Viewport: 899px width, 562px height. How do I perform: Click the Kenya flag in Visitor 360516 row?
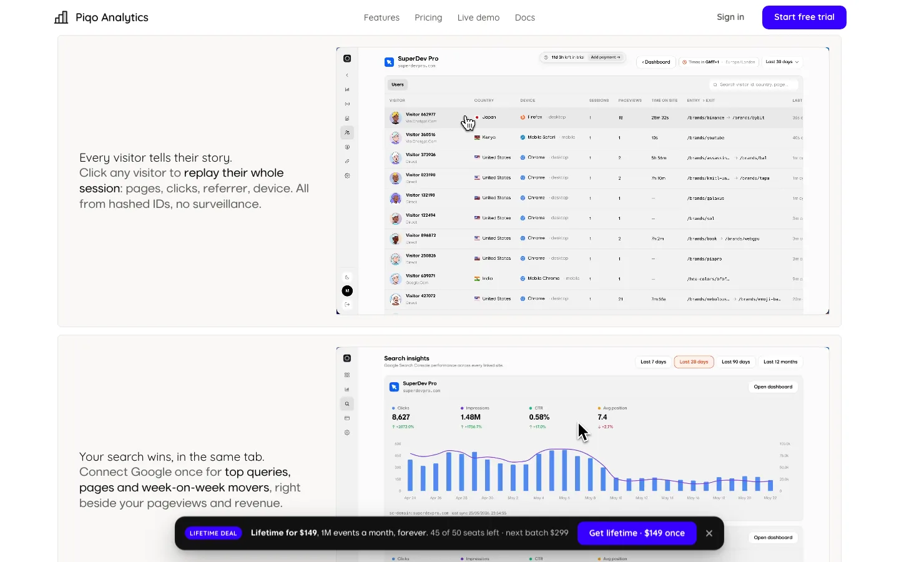click(477, 137)
